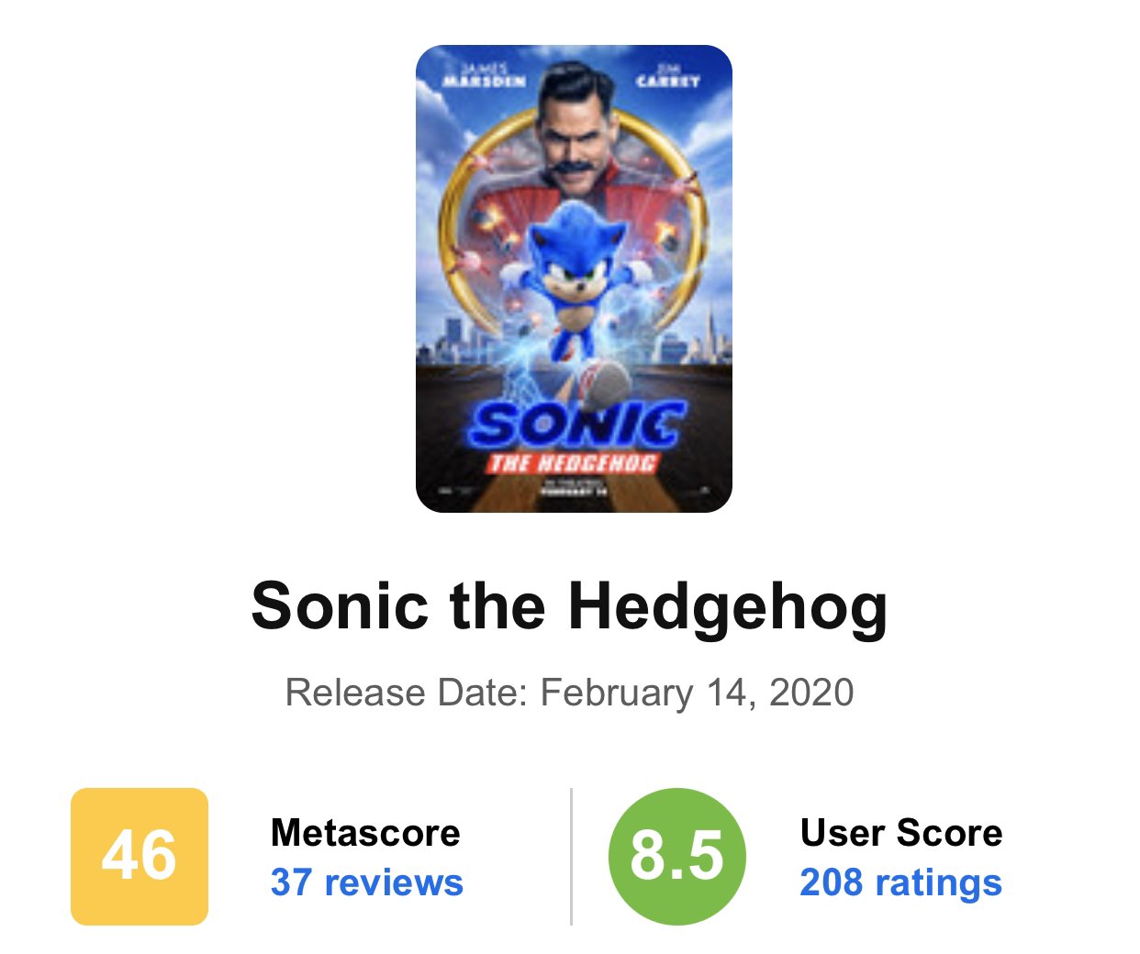The width and height of the screenshot is (1140, 954).
Task: Click the word Hedgehog in the title
Action: [x=728, y=606]
